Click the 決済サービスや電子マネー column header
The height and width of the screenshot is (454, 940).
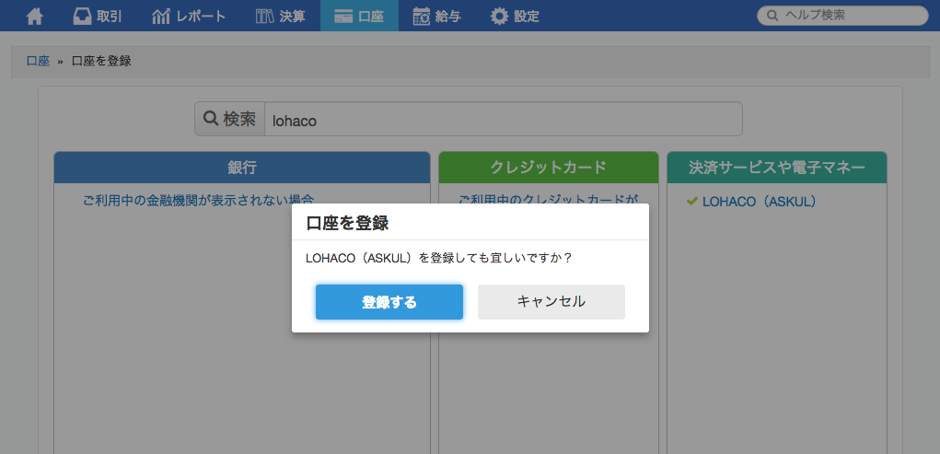(x=777, y=168)
